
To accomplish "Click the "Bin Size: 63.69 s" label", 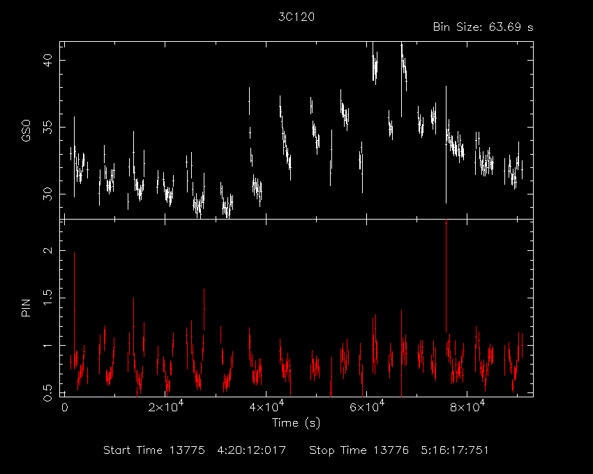I will pyautogui.click(x=483, y=27).
